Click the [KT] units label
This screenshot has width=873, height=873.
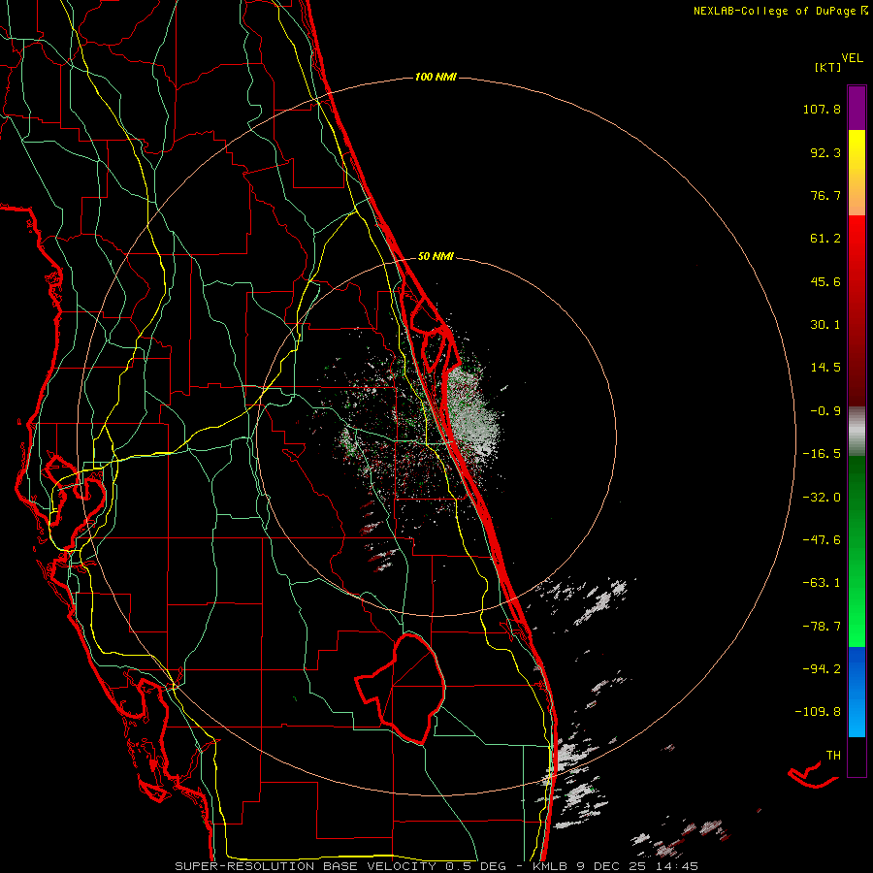[x=827, y=67]
